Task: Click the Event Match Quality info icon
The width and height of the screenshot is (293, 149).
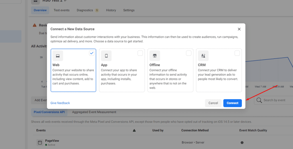Action: (242, 142)
